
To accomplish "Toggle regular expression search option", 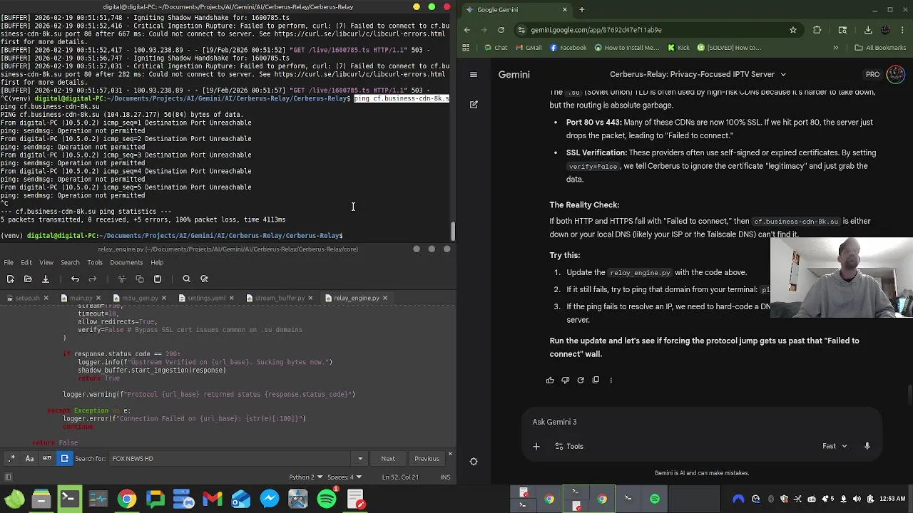I will click(x=11, y=458).
